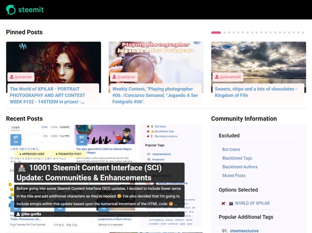Open the Sweets, chips and chocolates post
This screenshot has width=312, height=233.
coord(256,92)
